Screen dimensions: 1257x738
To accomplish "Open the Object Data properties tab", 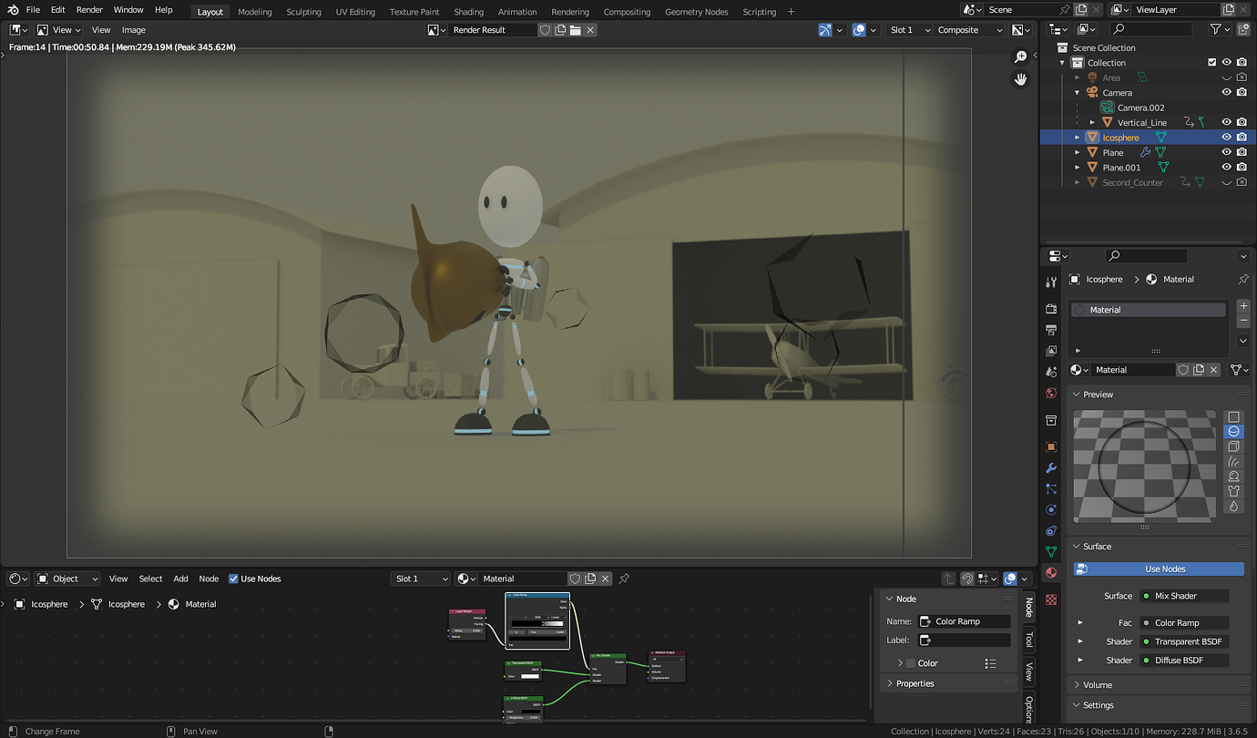I will [1051, 552].
